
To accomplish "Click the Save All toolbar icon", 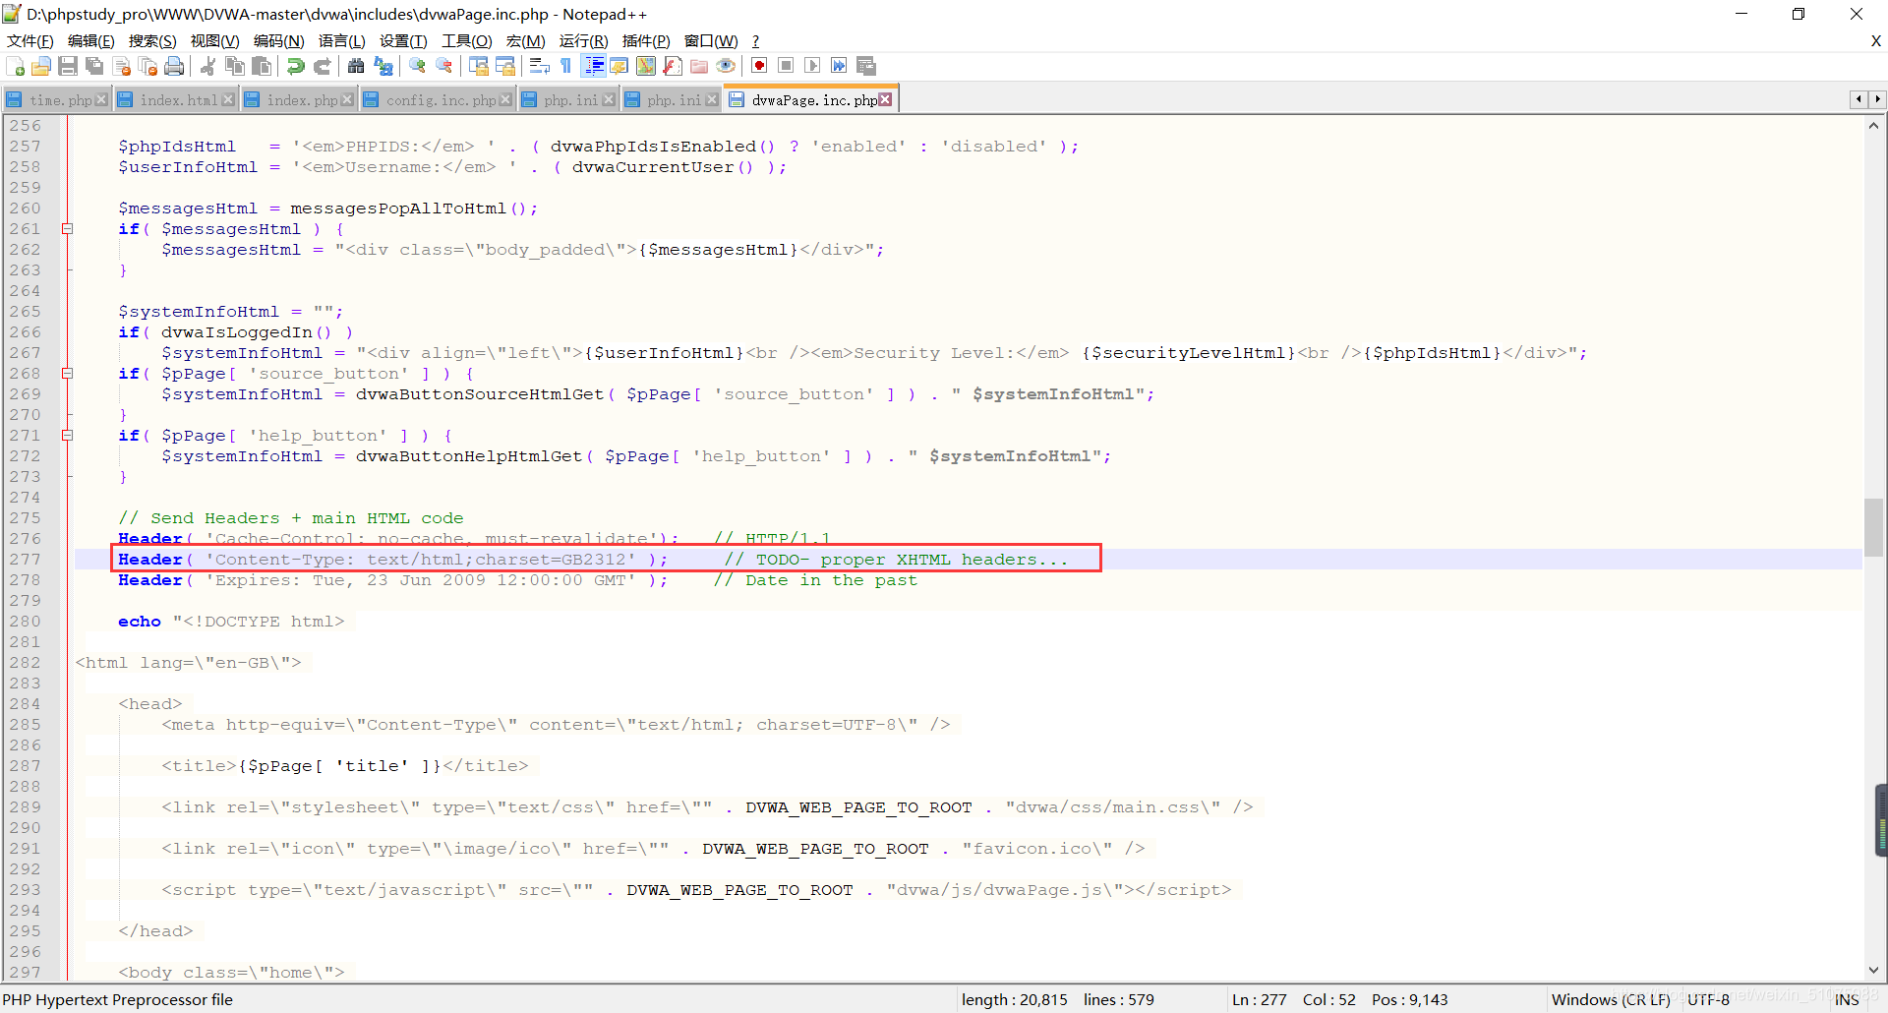I will tap(94, 66).
